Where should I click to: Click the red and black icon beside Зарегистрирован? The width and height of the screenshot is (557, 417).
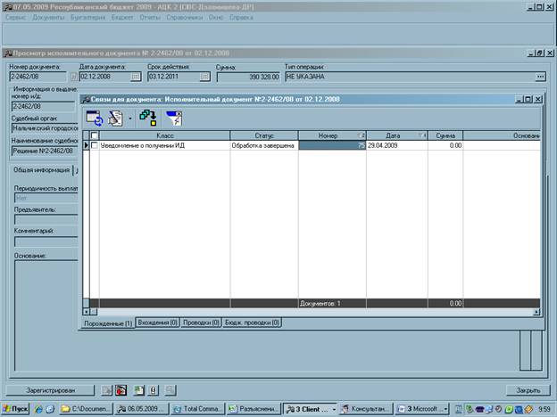pos(121,390)
